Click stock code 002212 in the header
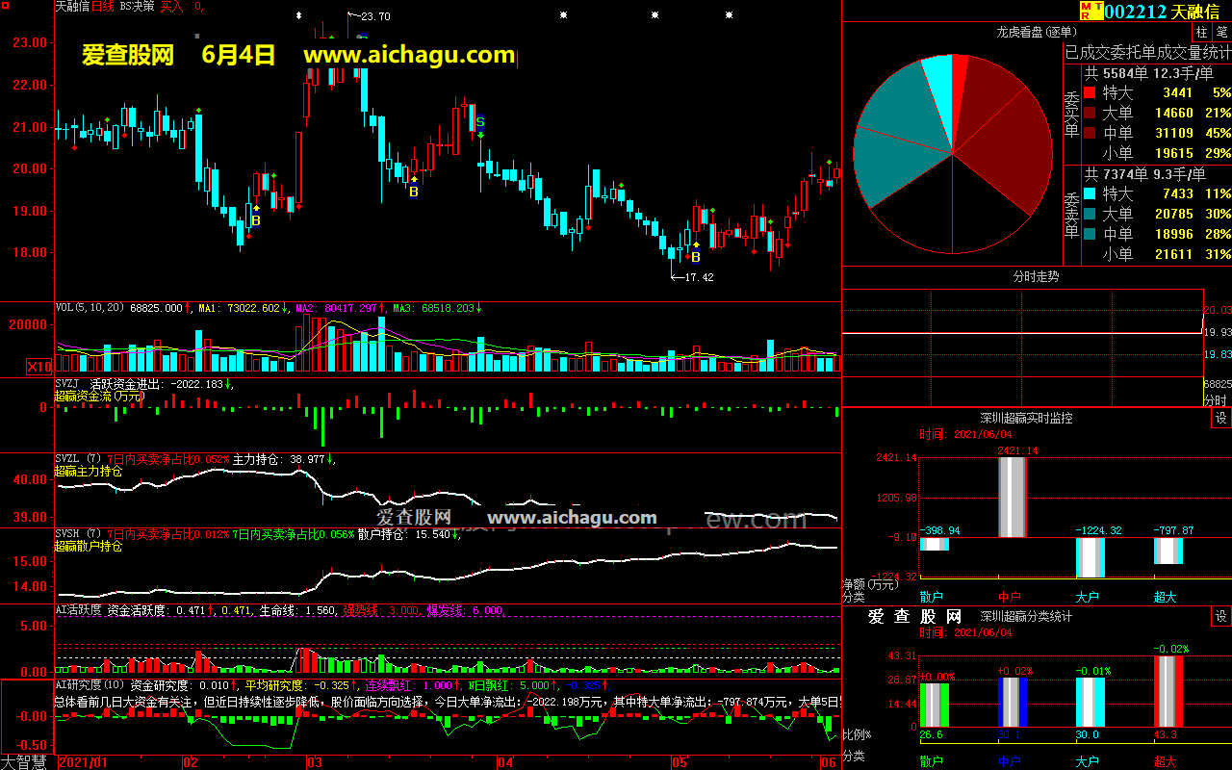 tap(1136, 11)
